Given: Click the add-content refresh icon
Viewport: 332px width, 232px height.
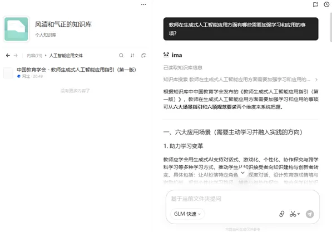Looking at the screenshot, I should (143, 56).
